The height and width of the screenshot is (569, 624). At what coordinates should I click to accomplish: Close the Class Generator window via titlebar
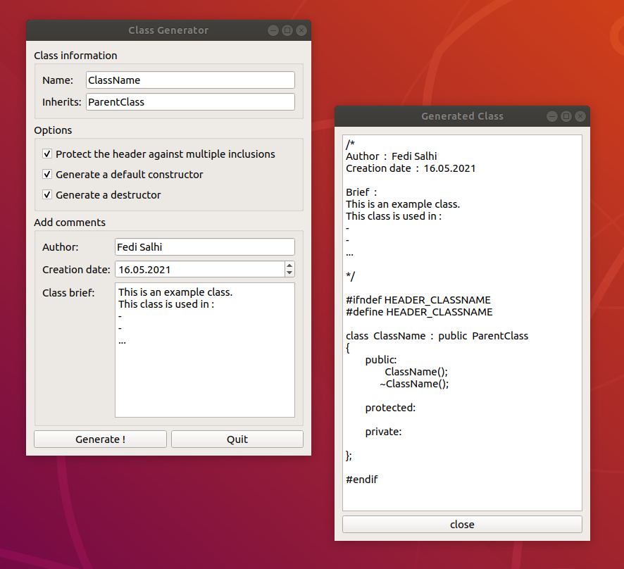tap(301, 30)
